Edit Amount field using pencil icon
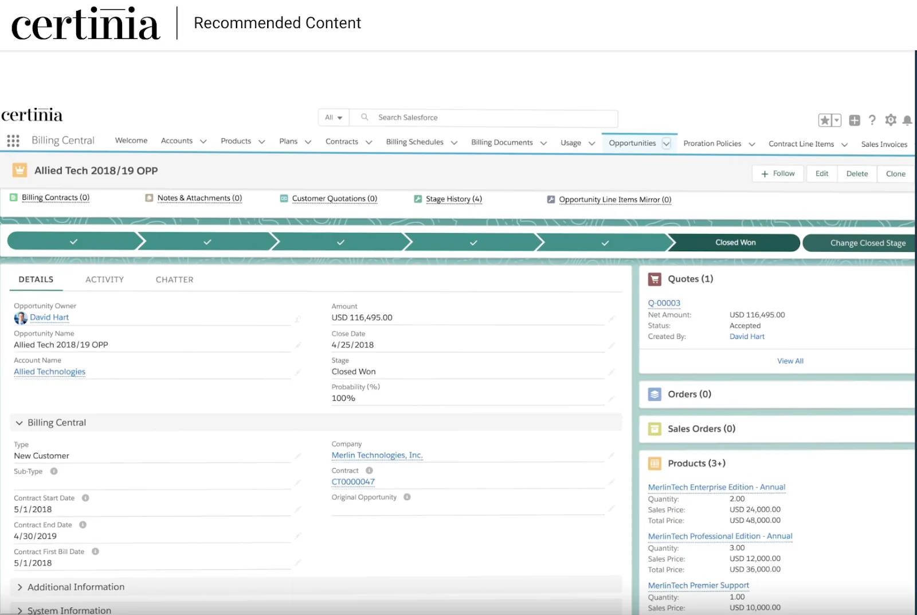Image resolution: width=917 pixels, height=615 pixels. pos(612,318)
